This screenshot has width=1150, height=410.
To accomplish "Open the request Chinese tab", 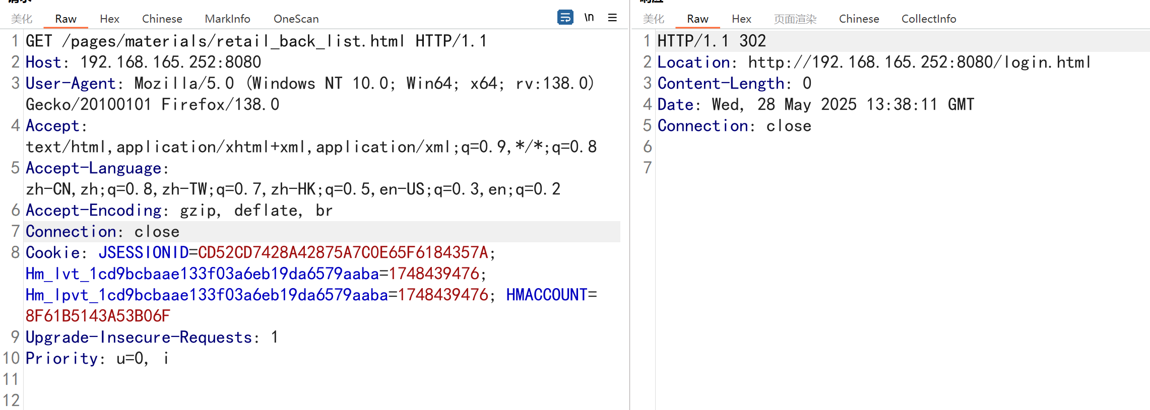I will pyautogui.click(x=162, y=19).
